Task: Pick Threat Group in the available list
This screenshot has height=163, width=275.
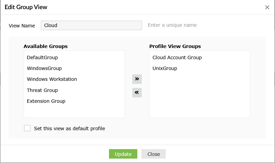Action: pos(43,90)
